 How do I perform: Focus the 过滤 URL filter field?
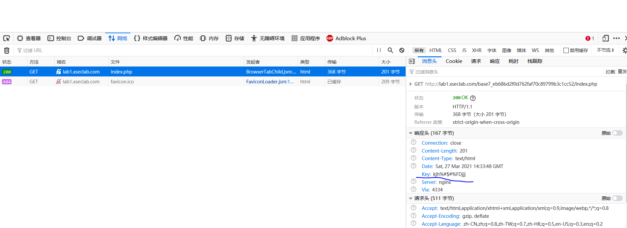click(194, 50)
